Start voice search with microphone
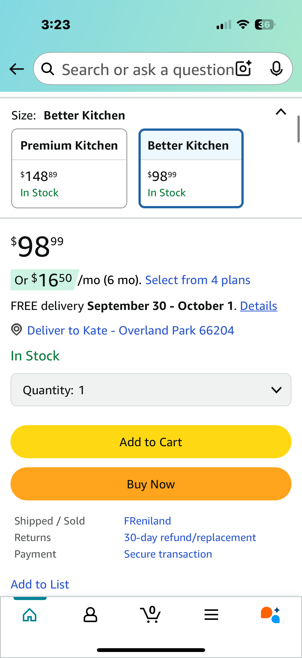 point(276,69)
